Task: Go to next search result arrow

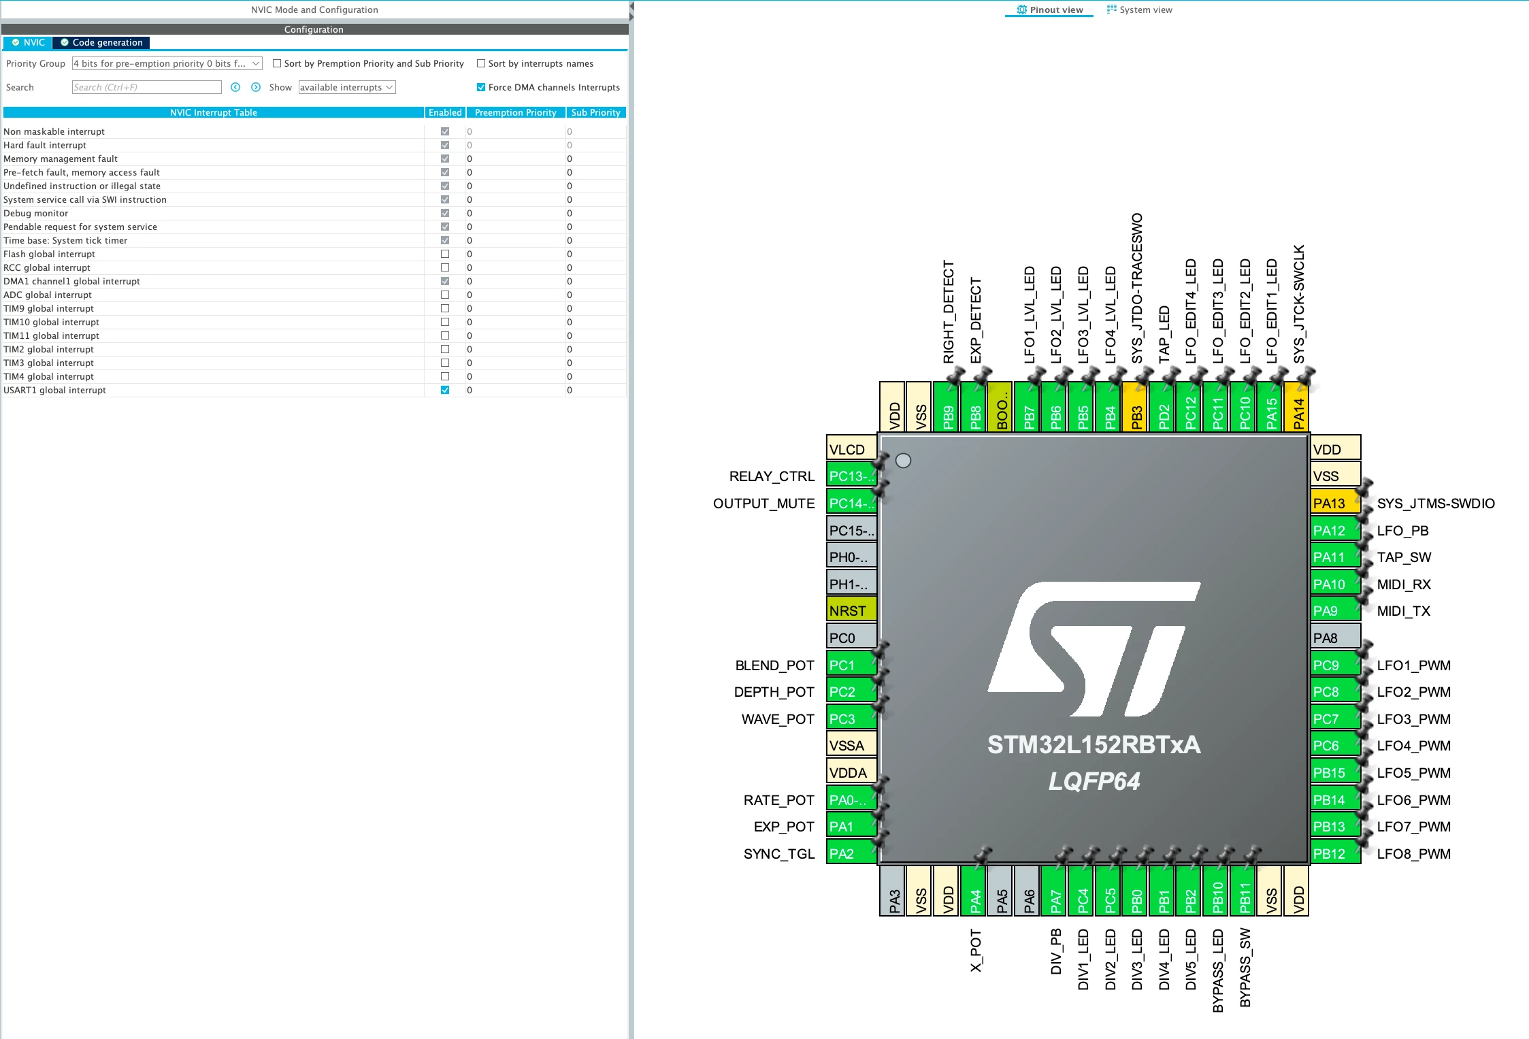Action: pos(256,87)
